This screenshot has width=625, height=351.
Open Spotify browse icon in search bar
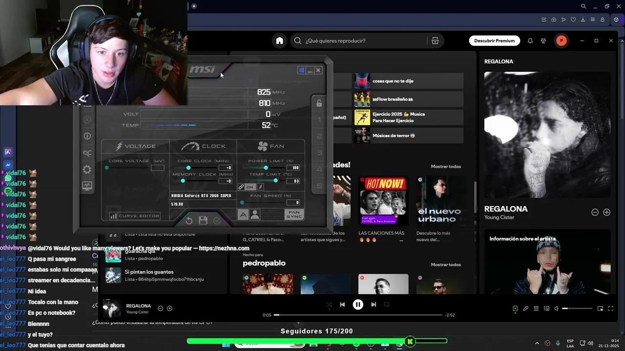(x=435, y=41)
